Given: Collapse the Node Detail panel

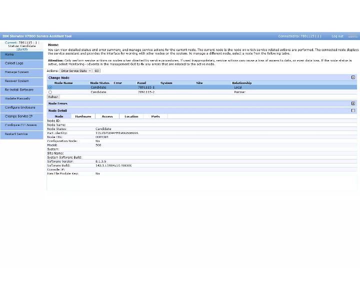Looking at the screenshot, I should point(353,110).
